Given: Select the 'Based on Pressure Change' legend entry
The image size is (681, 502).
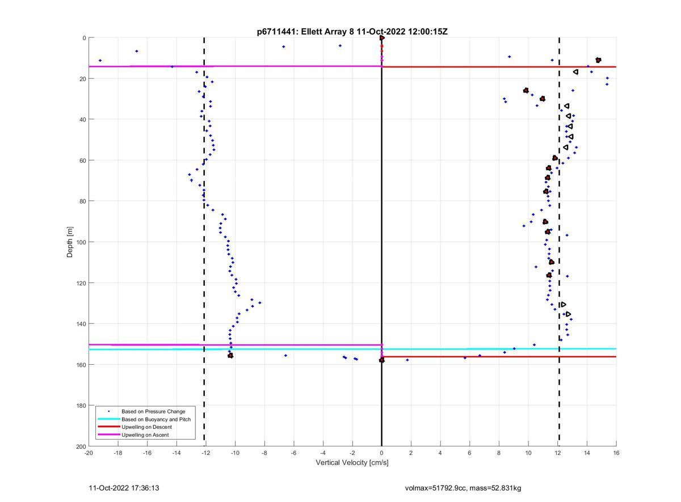Looking at the screenshot, I should tap(153, 411).
